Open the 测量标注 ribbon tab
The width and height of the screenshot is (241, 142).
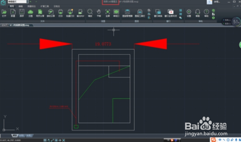tap(32, 6)
